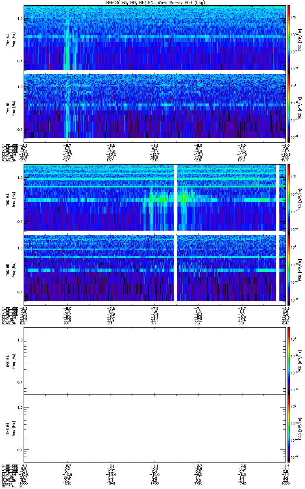
Task: Click the PSD color bar beside THE B-parallel
Action: pyautogui.click(x=289, y=428)
